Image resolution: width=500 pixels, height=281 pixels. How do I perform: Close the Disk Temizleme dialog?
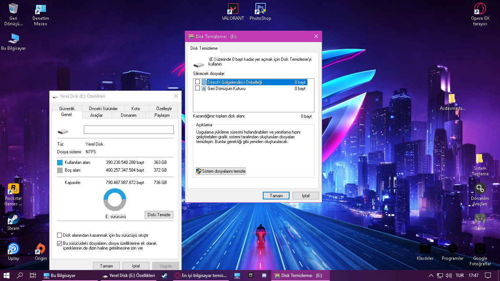pos(316,36)
